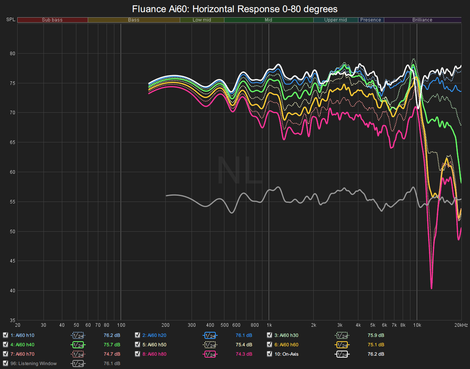This screenshot has width=470, height=369.
Task: Click the 1/24 smoothing icon for Ai60 h80
Action: [210, 354]
